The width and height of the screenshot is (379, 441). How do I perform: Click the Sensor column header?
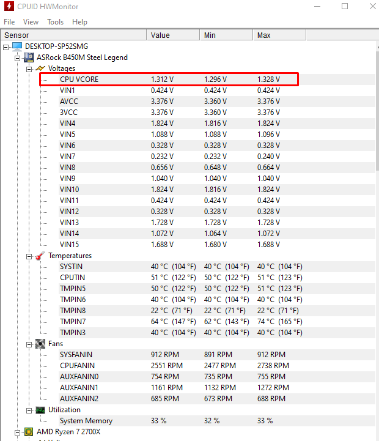[73, 35]
